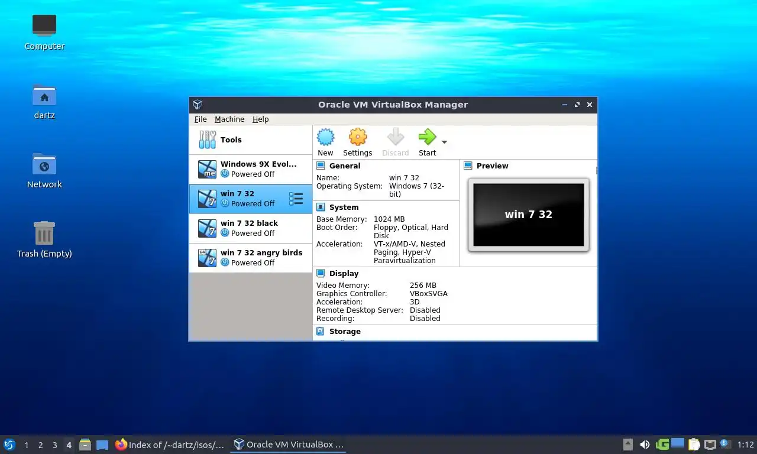Image resolution: width=757 pixels, height=454 pixels.
Task: Click the General section header
Action: (345, 166)
